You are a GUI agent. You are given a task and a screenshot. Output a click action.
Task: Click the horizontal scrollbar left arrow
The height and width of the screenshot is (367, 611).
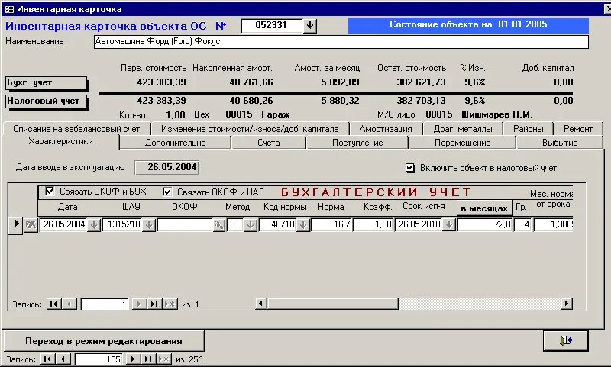coord(260,304)
